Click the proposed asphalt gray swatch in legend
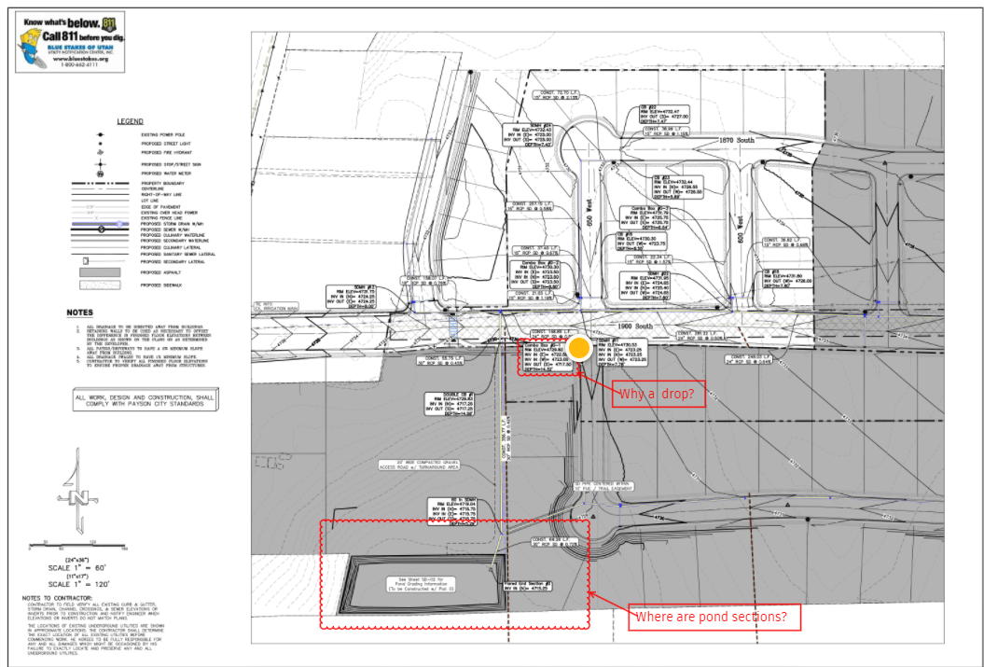Viewport: 984px width, 667px height. (100, 271)
